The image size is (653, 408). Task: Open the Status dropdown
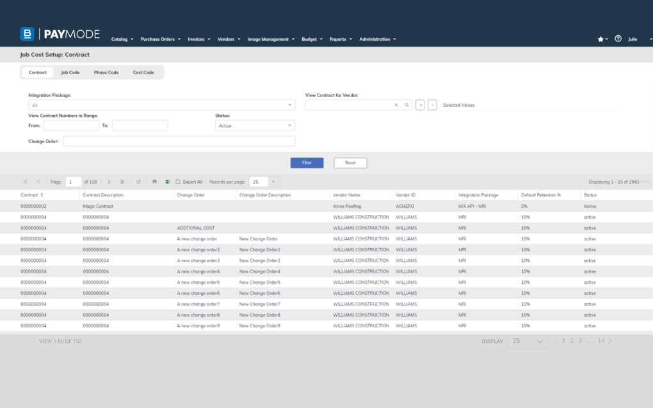290,126
